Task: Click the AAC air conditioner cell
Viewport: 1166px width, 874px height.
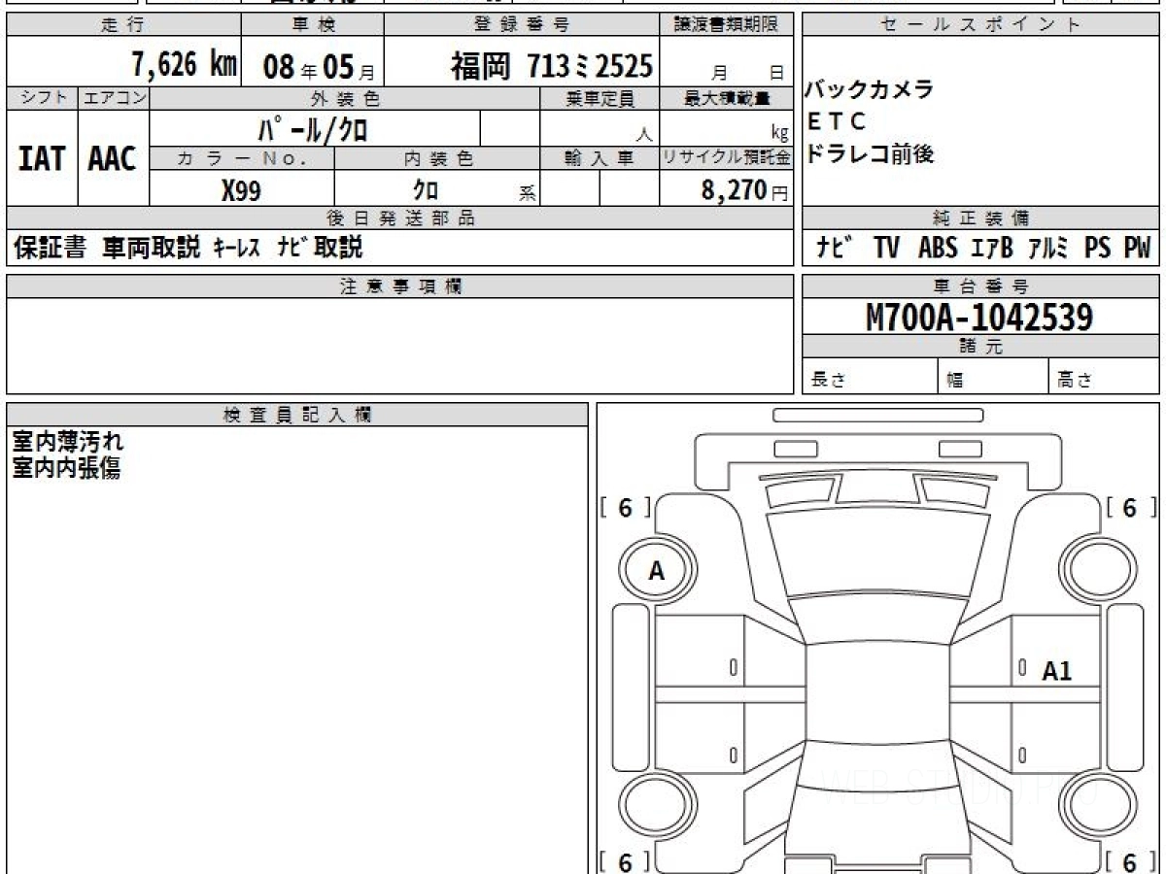Action: click(113, 159)
